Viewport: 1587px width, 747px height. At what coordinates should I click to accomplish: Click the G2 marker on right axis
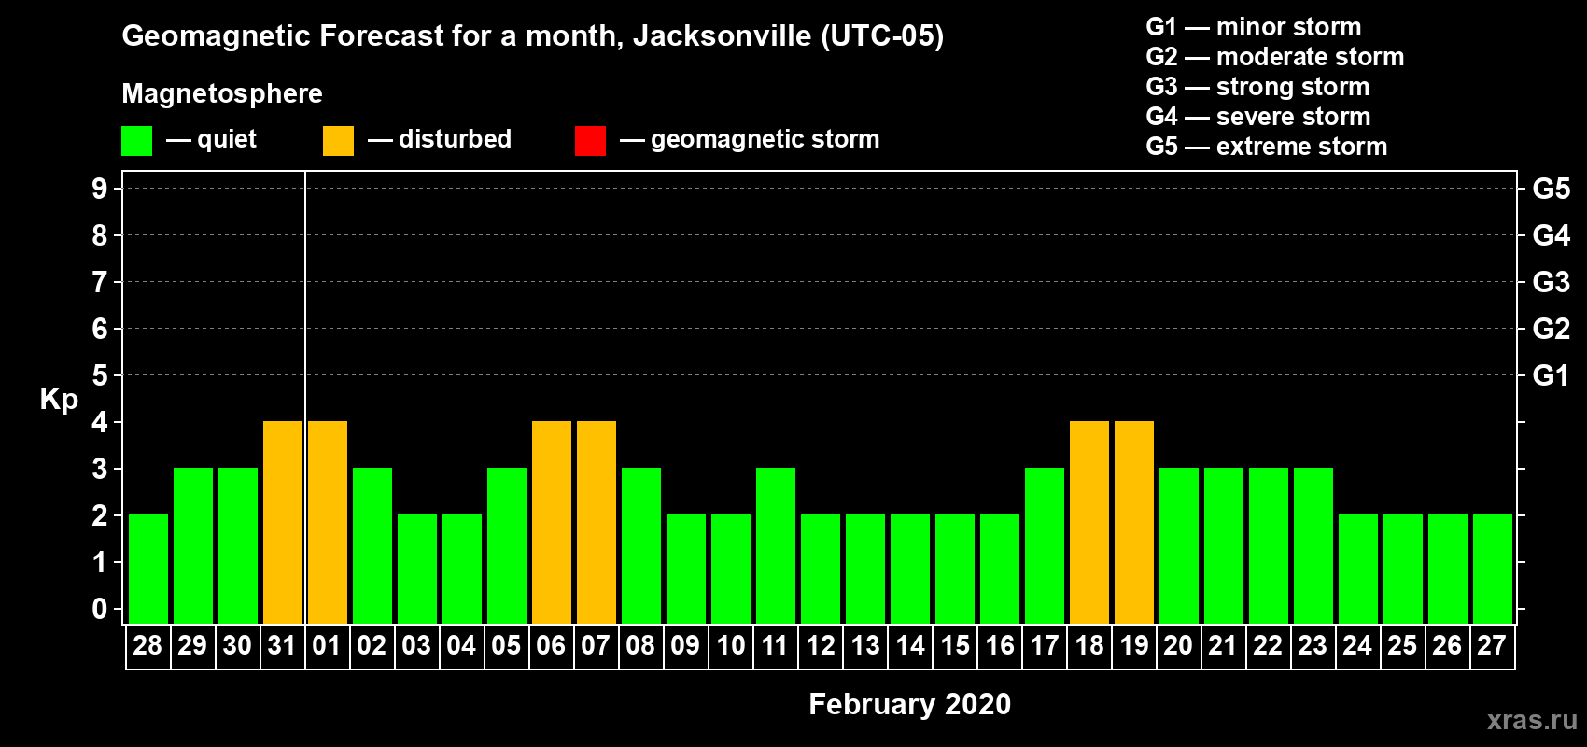(1552, 329)
